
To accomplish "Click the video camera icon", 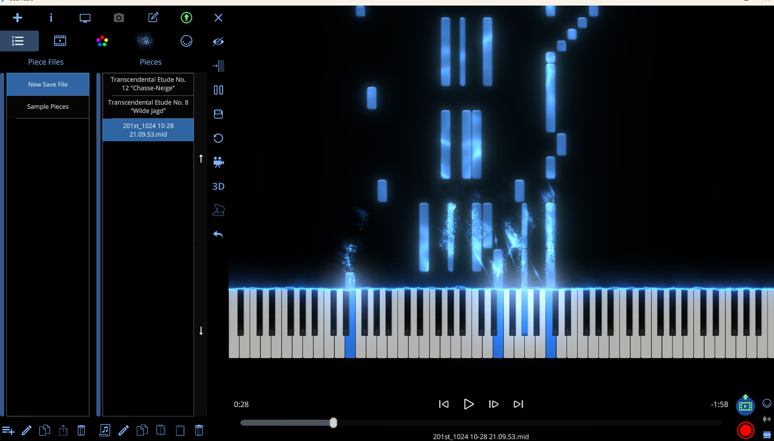I will [x=218, y=162].
